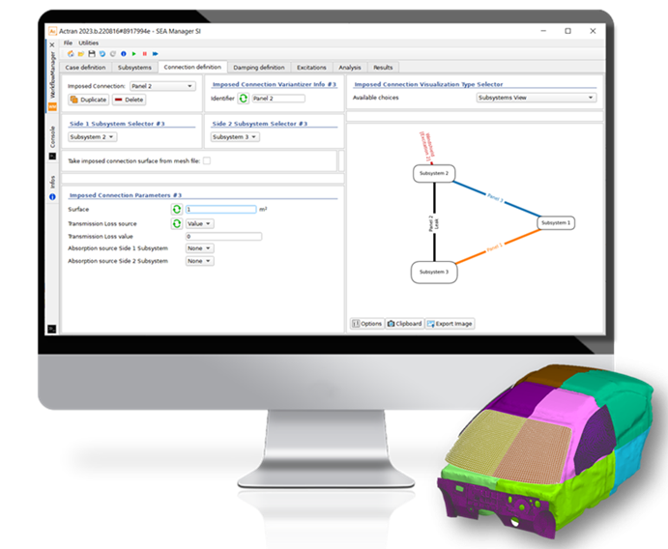Open Absorption source Side 2 None dropdown
The width and height of the screenshot is (668, 549).
[200, 261]
